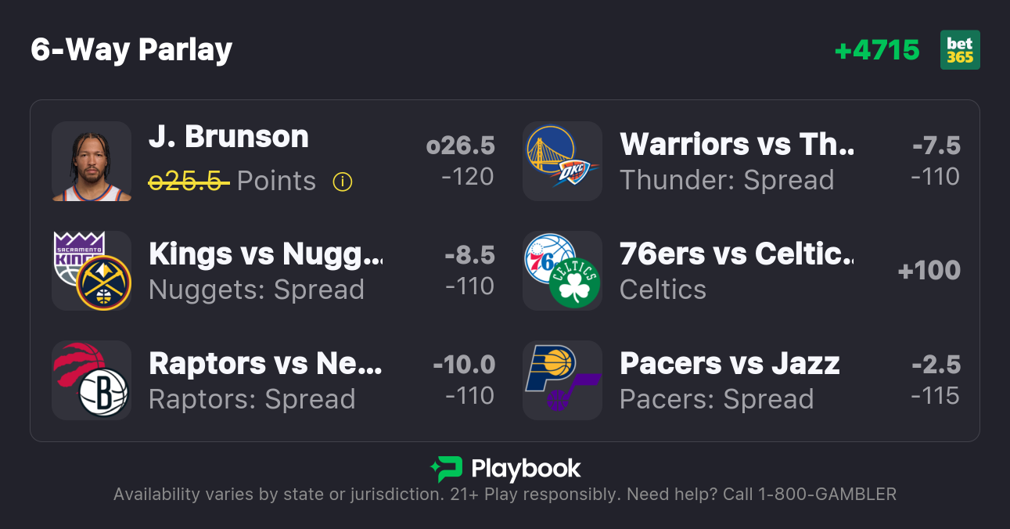Click the +100 Celtics moneyline odds
The width and height of the screenshot is (1010, 529).
(x=929, y=271)
